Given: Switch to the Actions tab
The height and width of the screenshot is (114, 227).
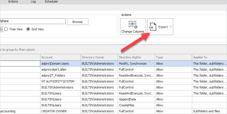Looking at the screenshot, I should [13, 2].
